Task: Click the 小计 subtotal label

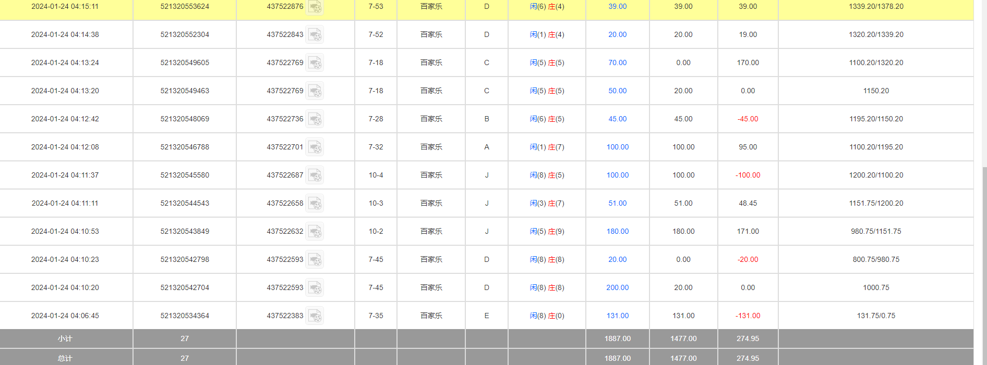Action: (x=65, y=338)
